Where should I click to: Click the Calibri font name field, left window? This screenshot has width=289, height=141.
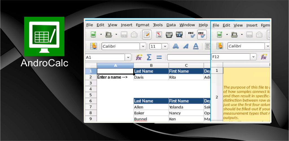[x=121, y=46]
